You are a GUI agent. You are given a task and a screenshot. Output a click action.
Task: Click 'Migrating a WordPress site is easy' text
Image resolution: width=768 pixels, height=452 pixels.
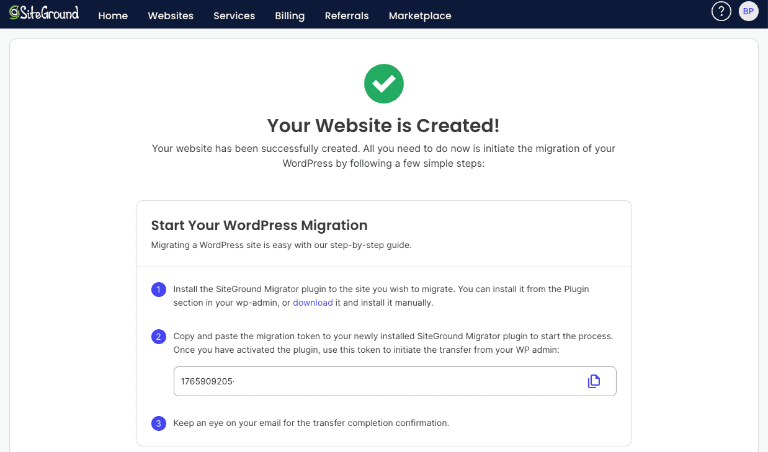(x=281, y=245)
